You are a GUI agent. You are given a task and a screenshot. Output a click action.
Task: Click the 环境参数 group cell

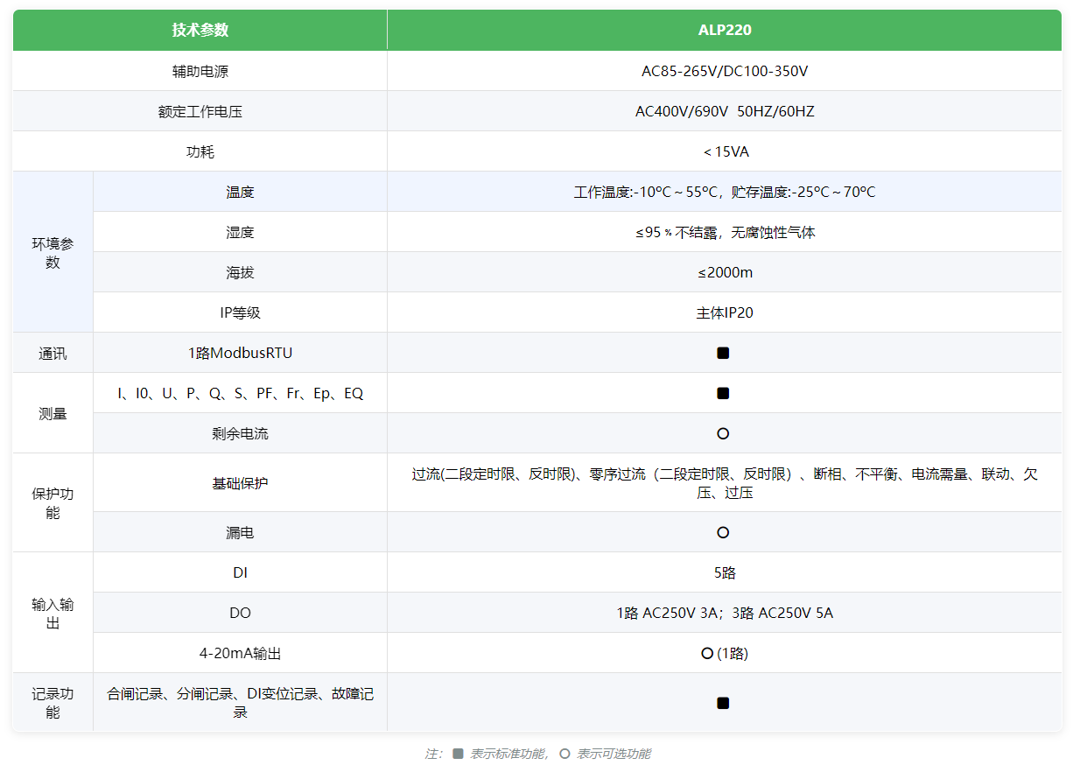tap(53, 253)
